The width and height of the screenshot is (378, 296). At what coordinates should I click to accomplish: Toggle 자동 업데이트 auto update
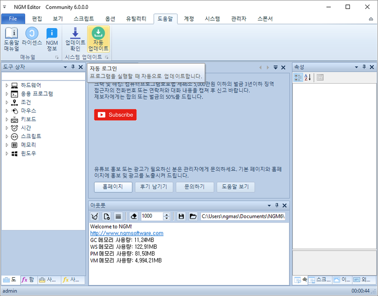click(x=98, y=39)
